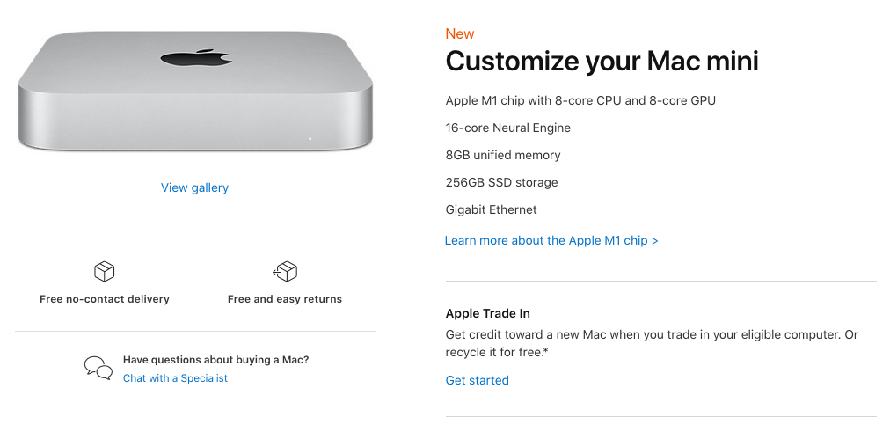Click the Gigabit Ethernet spec
890x425 pixels.
click(x=492, y=209)
